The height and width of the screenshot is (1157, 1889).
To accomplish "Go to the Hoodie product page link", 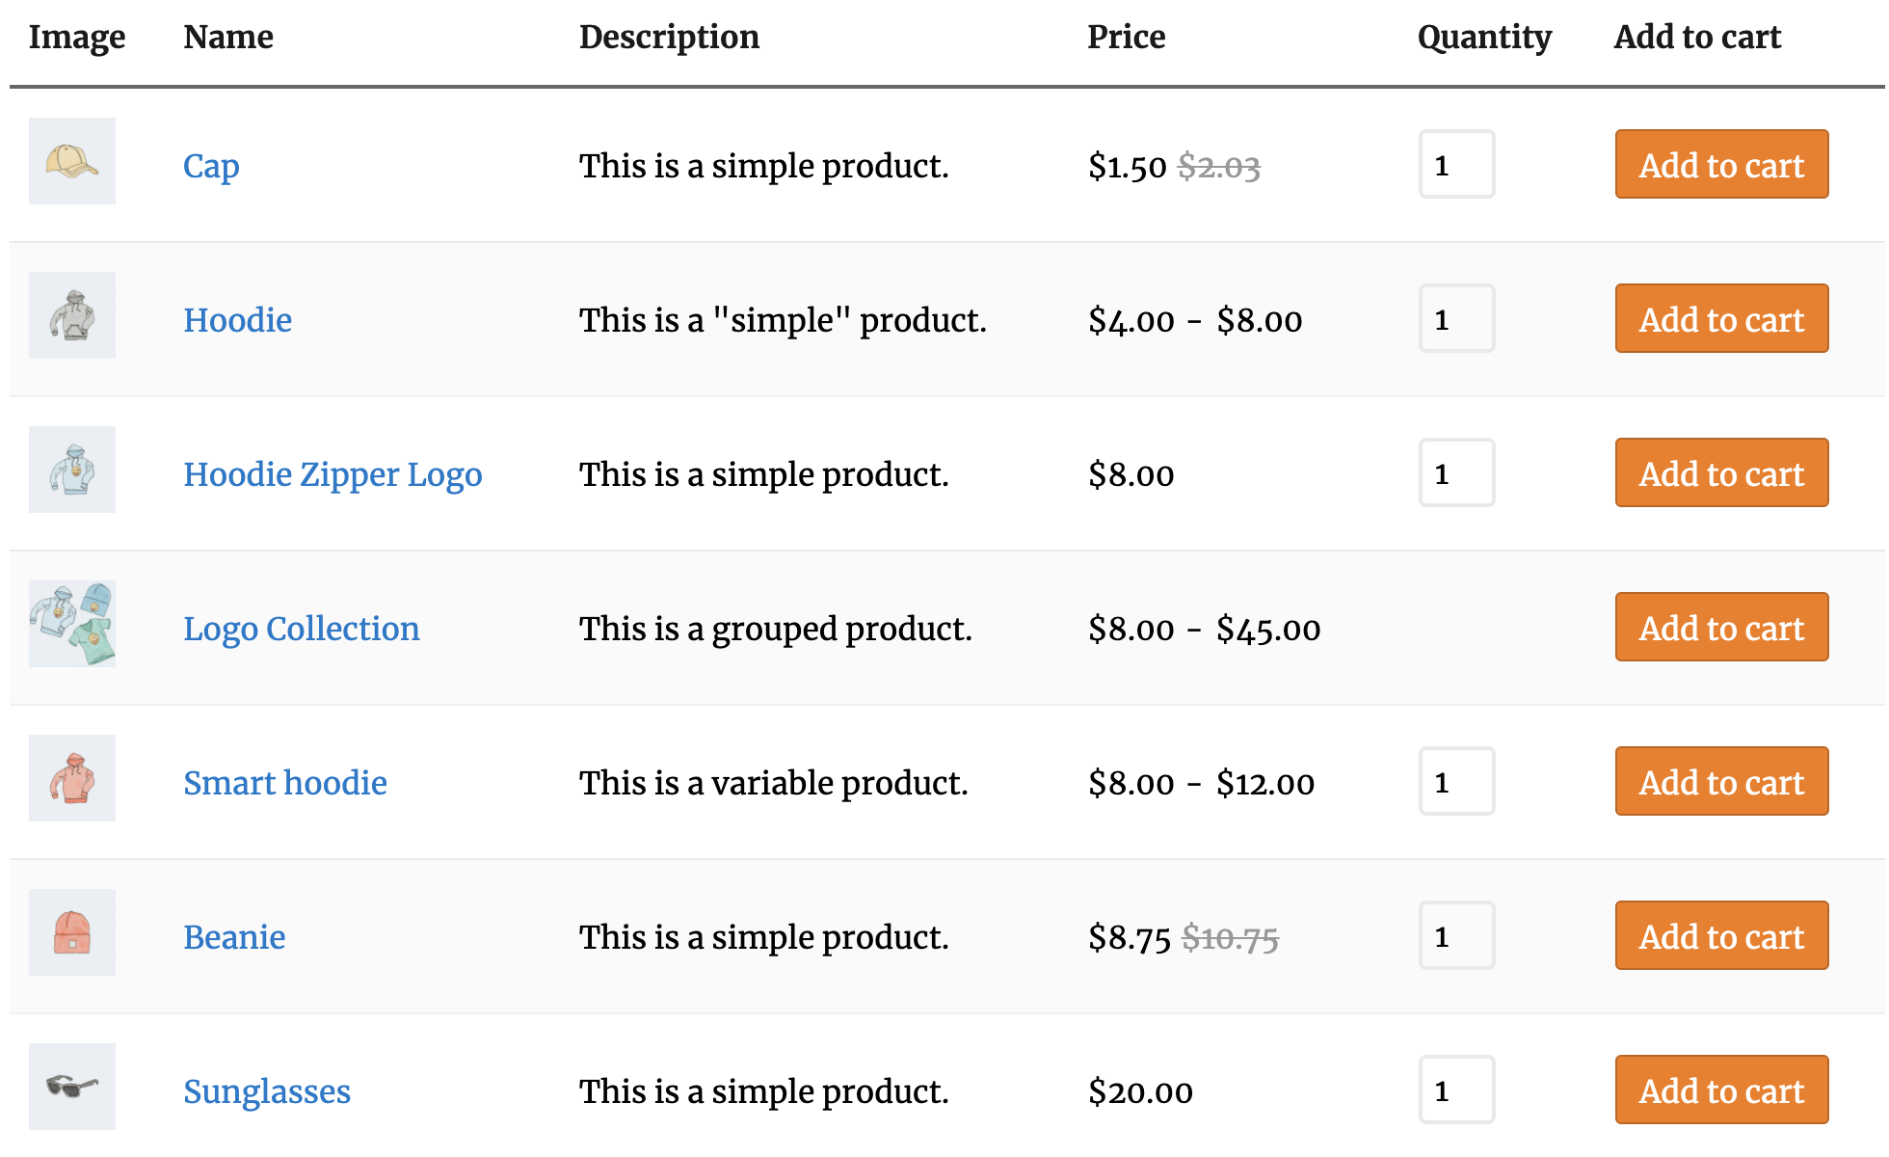I will (237, 320).
